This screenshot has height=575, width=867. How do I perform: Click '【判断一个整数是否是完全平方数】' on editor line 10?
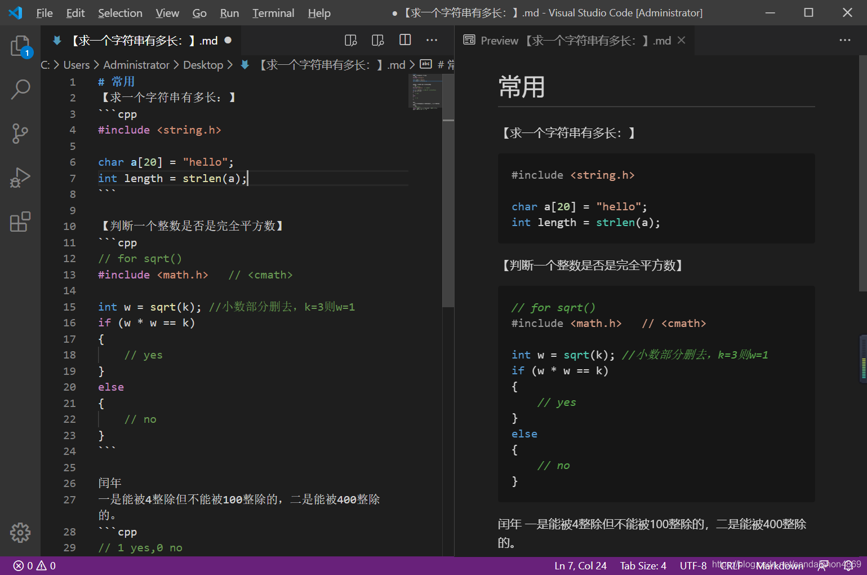coord(192,226)
